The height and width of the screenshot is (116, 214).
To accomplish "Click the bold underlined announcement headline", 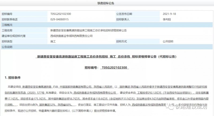I will (x=107, y=57).
